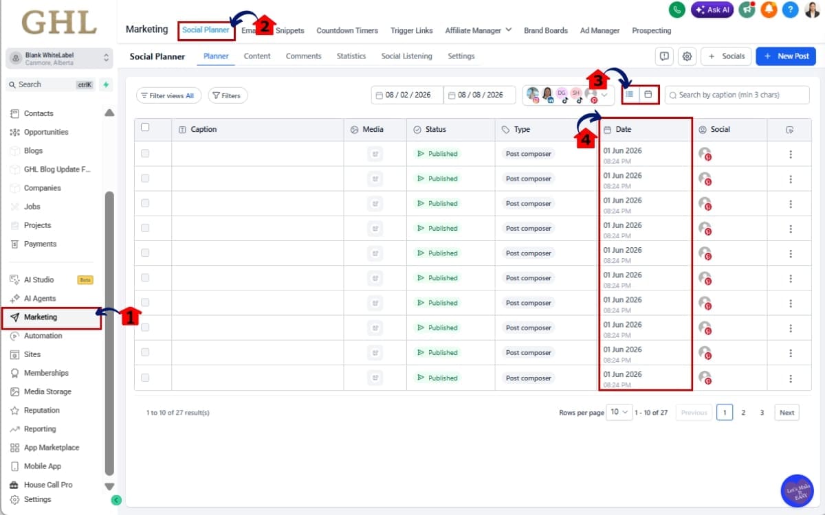Open the social accounts avatar dropdown

(x=569, y=95)
